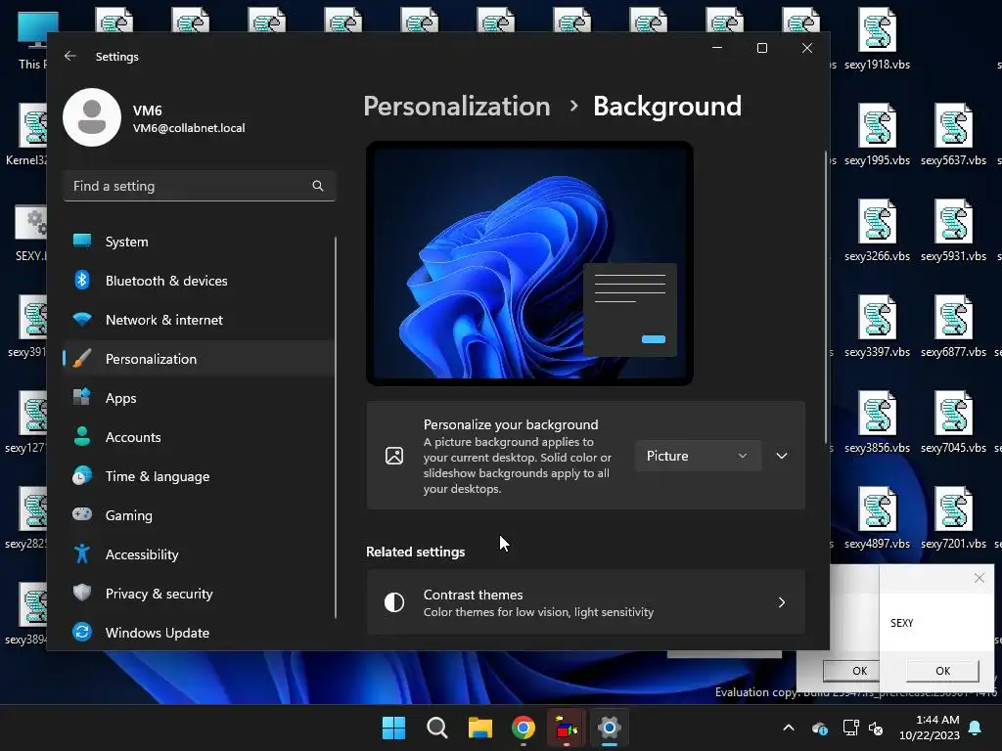Open Network & internet category
The height and width of the screenshot is (751, 1002).
point(198,320)
